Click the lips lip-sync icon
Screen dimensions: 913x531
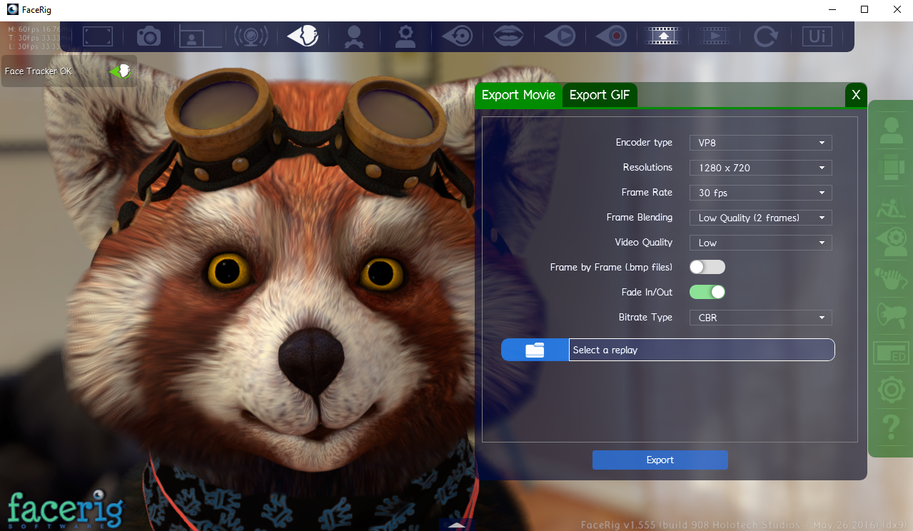509,36
